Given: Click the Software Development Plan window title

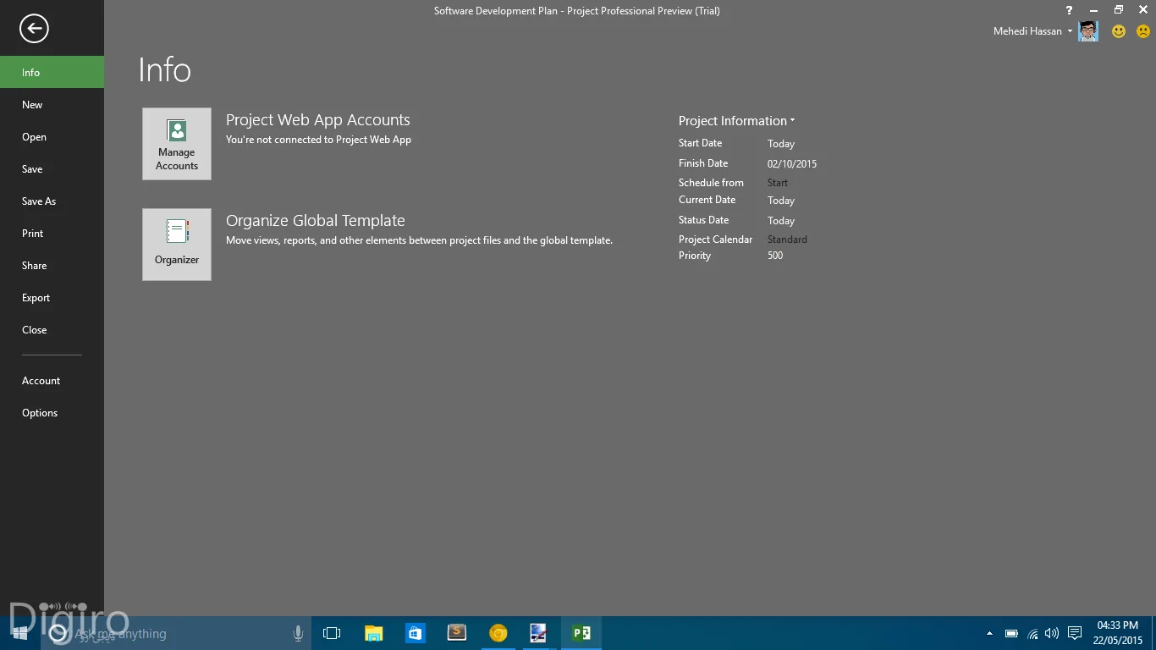Looking at the screenshot, I should [x=577, y=11].
